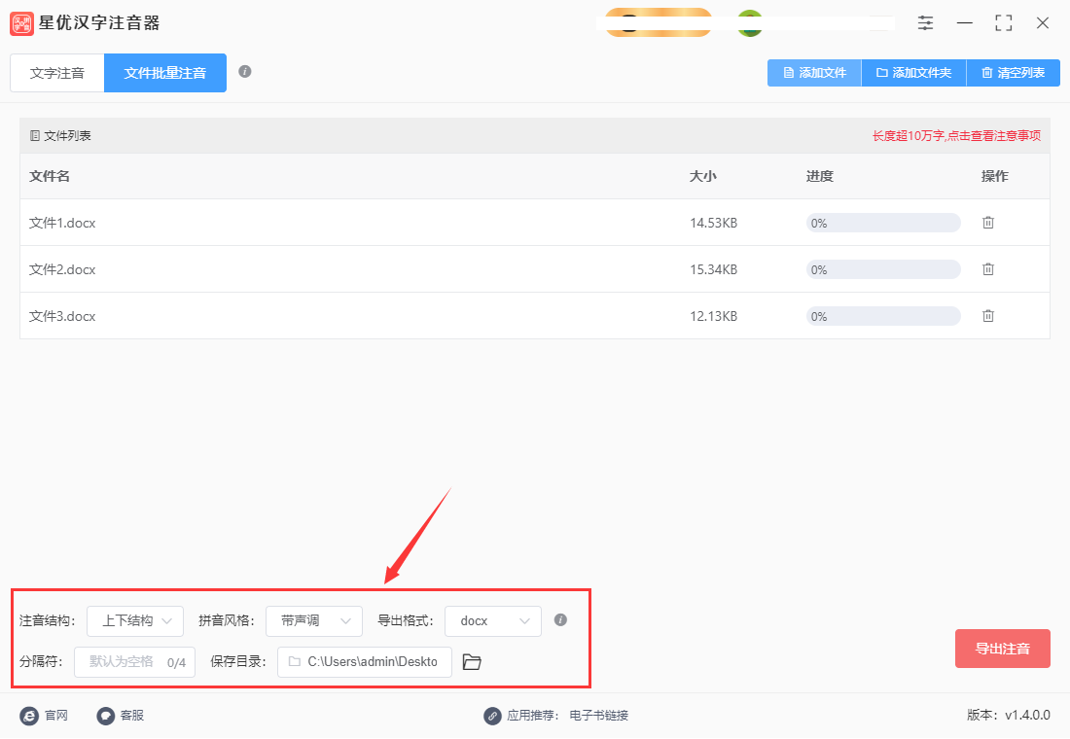Select the 文件2.docx file name
Viewport: 1070px width, 739px height.
click(62, 269)
